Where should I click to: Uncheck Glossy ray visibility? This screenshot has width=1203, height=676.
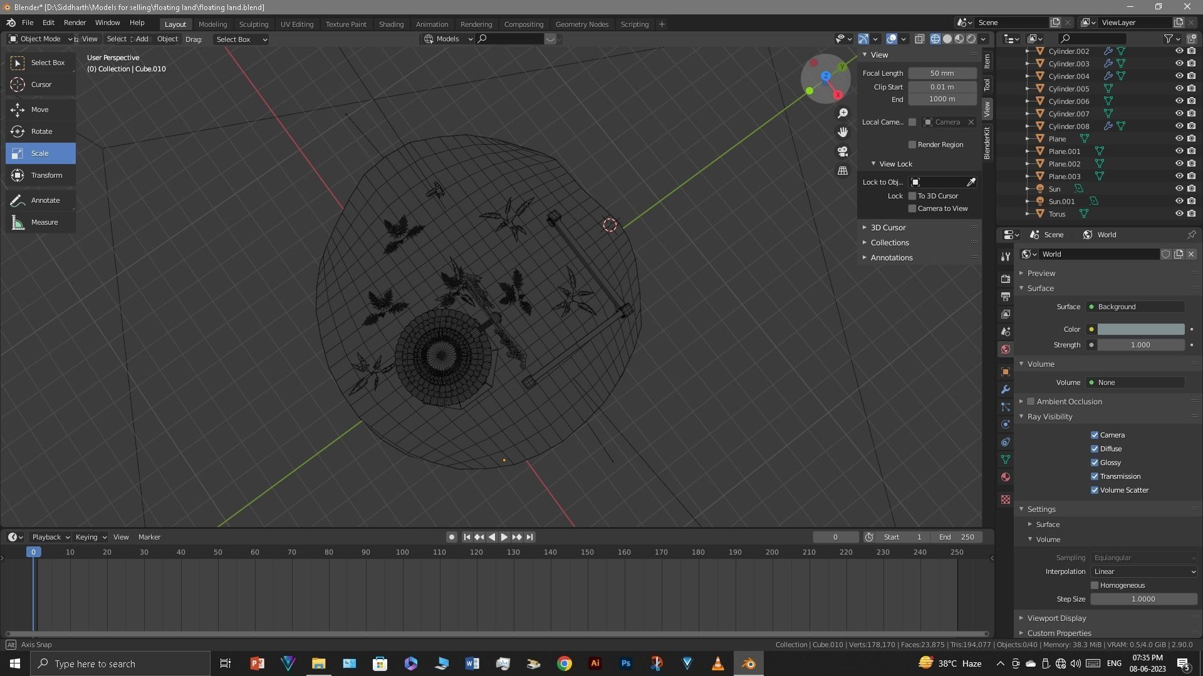click(x=1095, y=463)
